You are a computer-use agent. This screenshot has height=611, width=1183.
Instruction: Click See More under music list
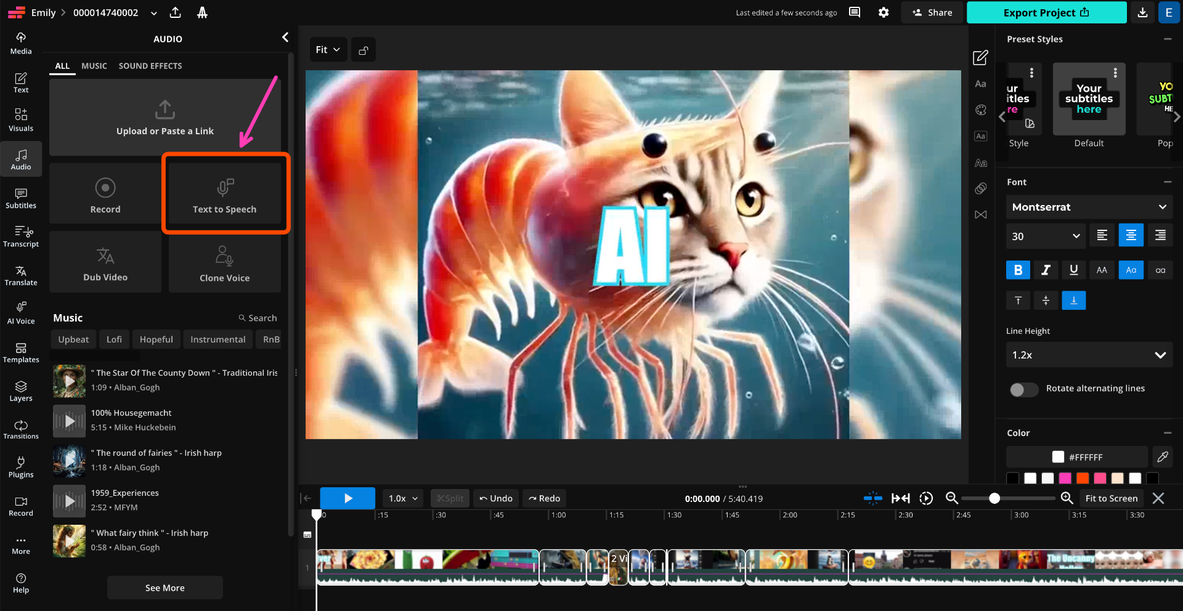click(x=165, y=588)
